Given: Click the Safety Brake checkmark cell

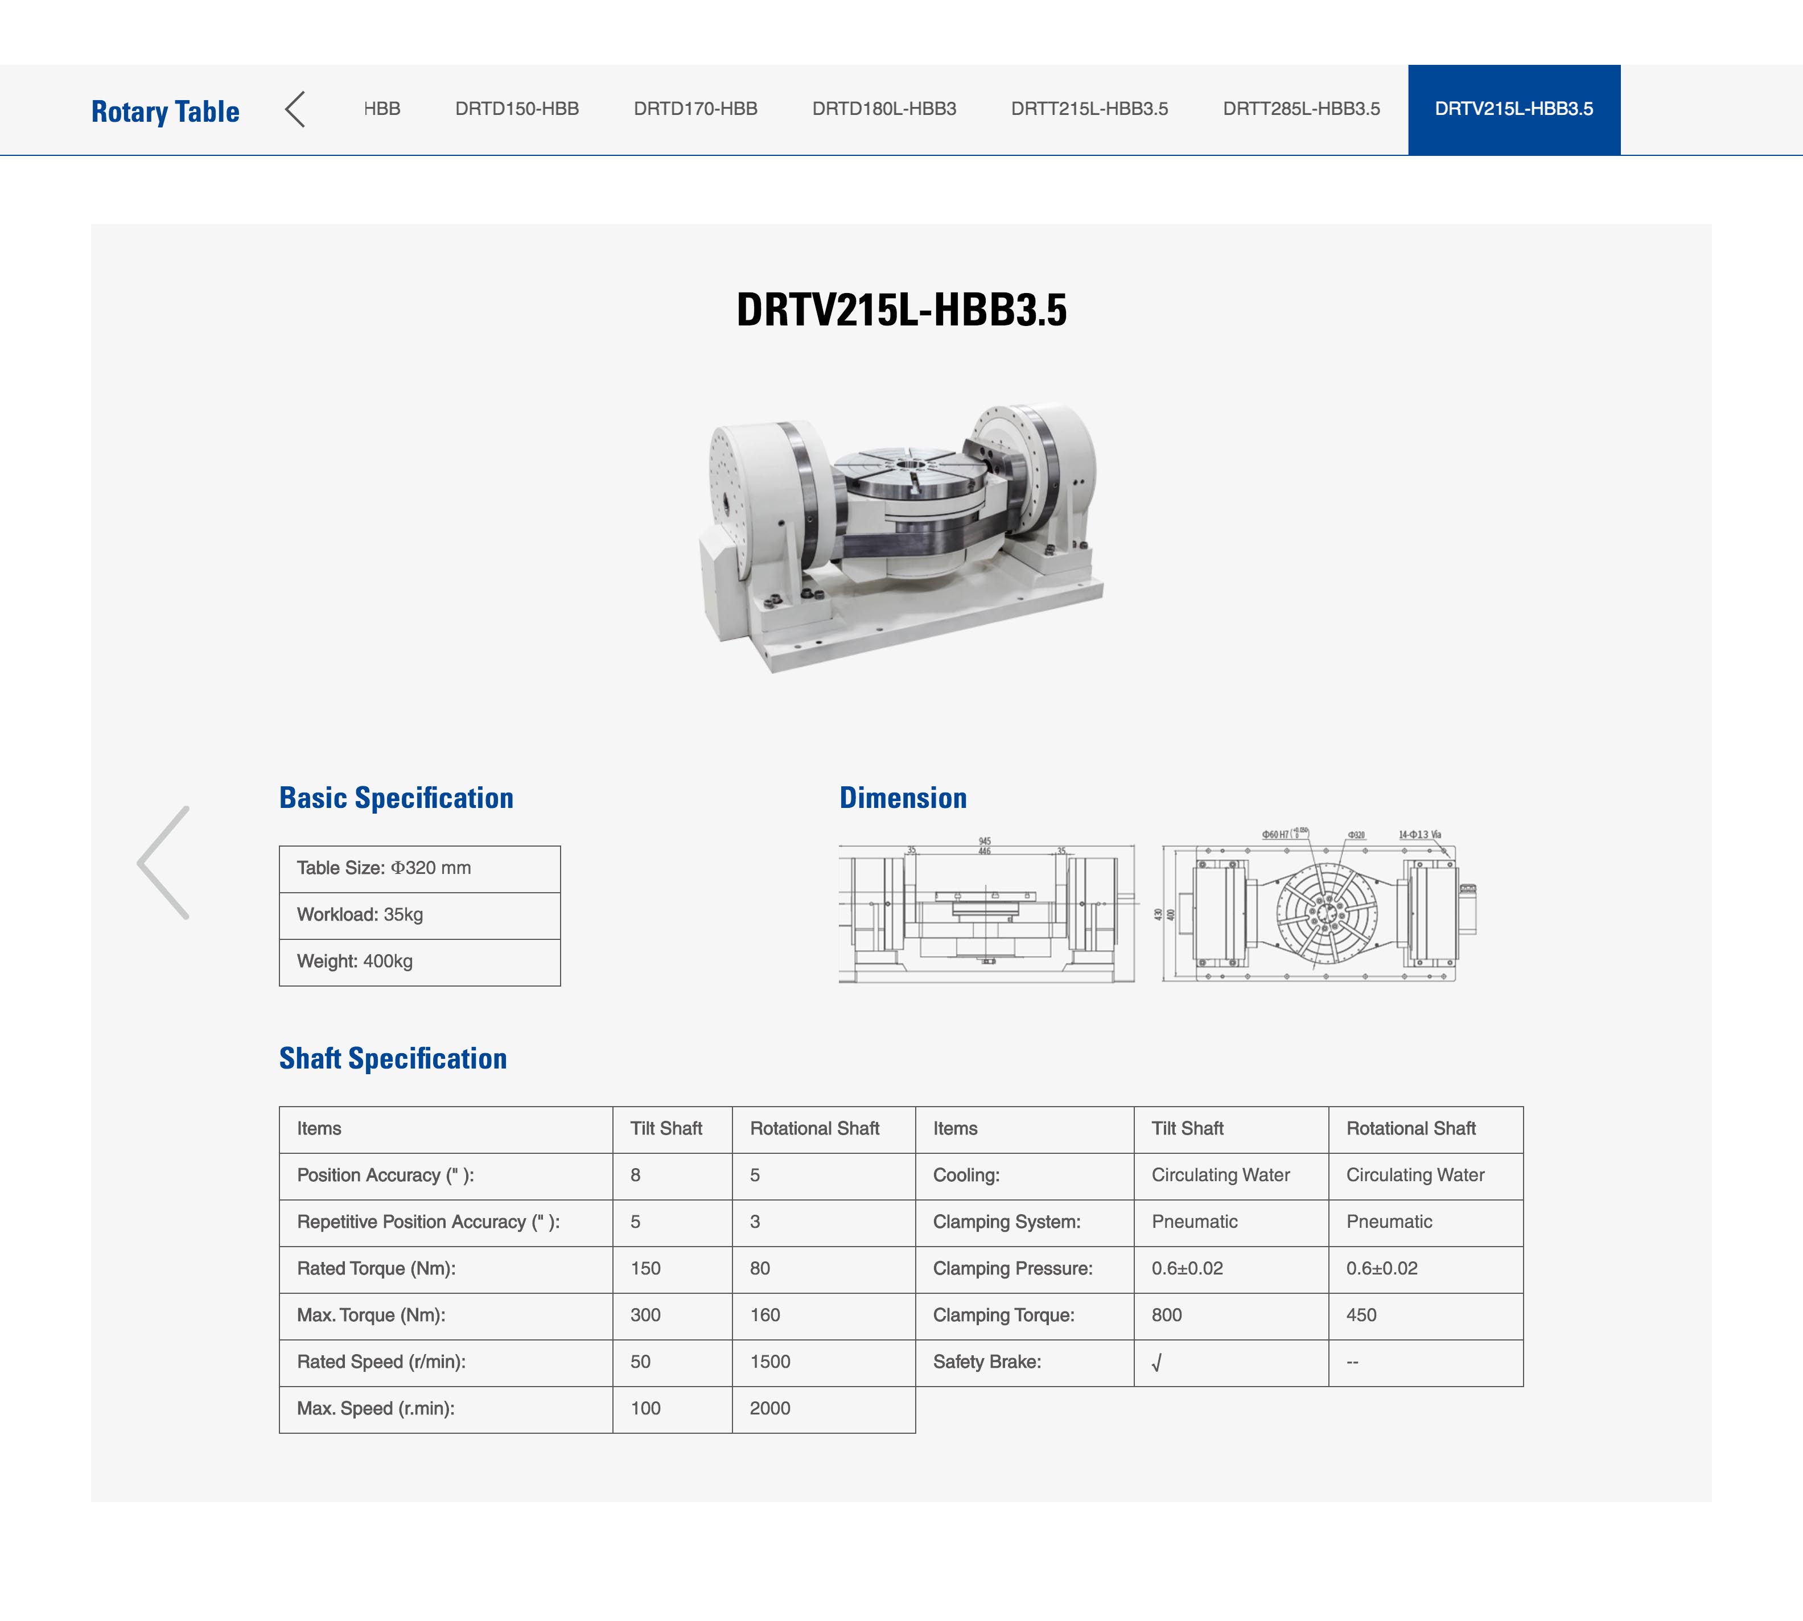Looking at the screenshot, I should coord(1229,1363).
